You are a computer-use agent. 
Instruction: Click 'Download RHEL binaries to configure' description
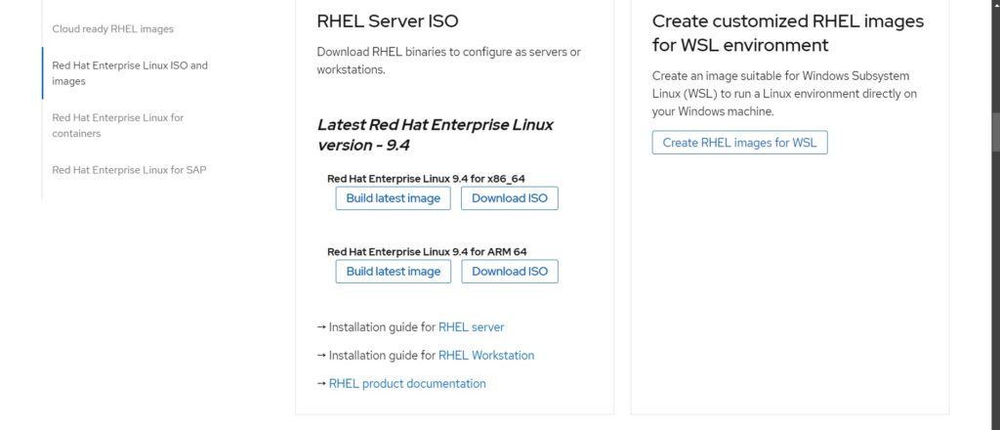point(449,61)
